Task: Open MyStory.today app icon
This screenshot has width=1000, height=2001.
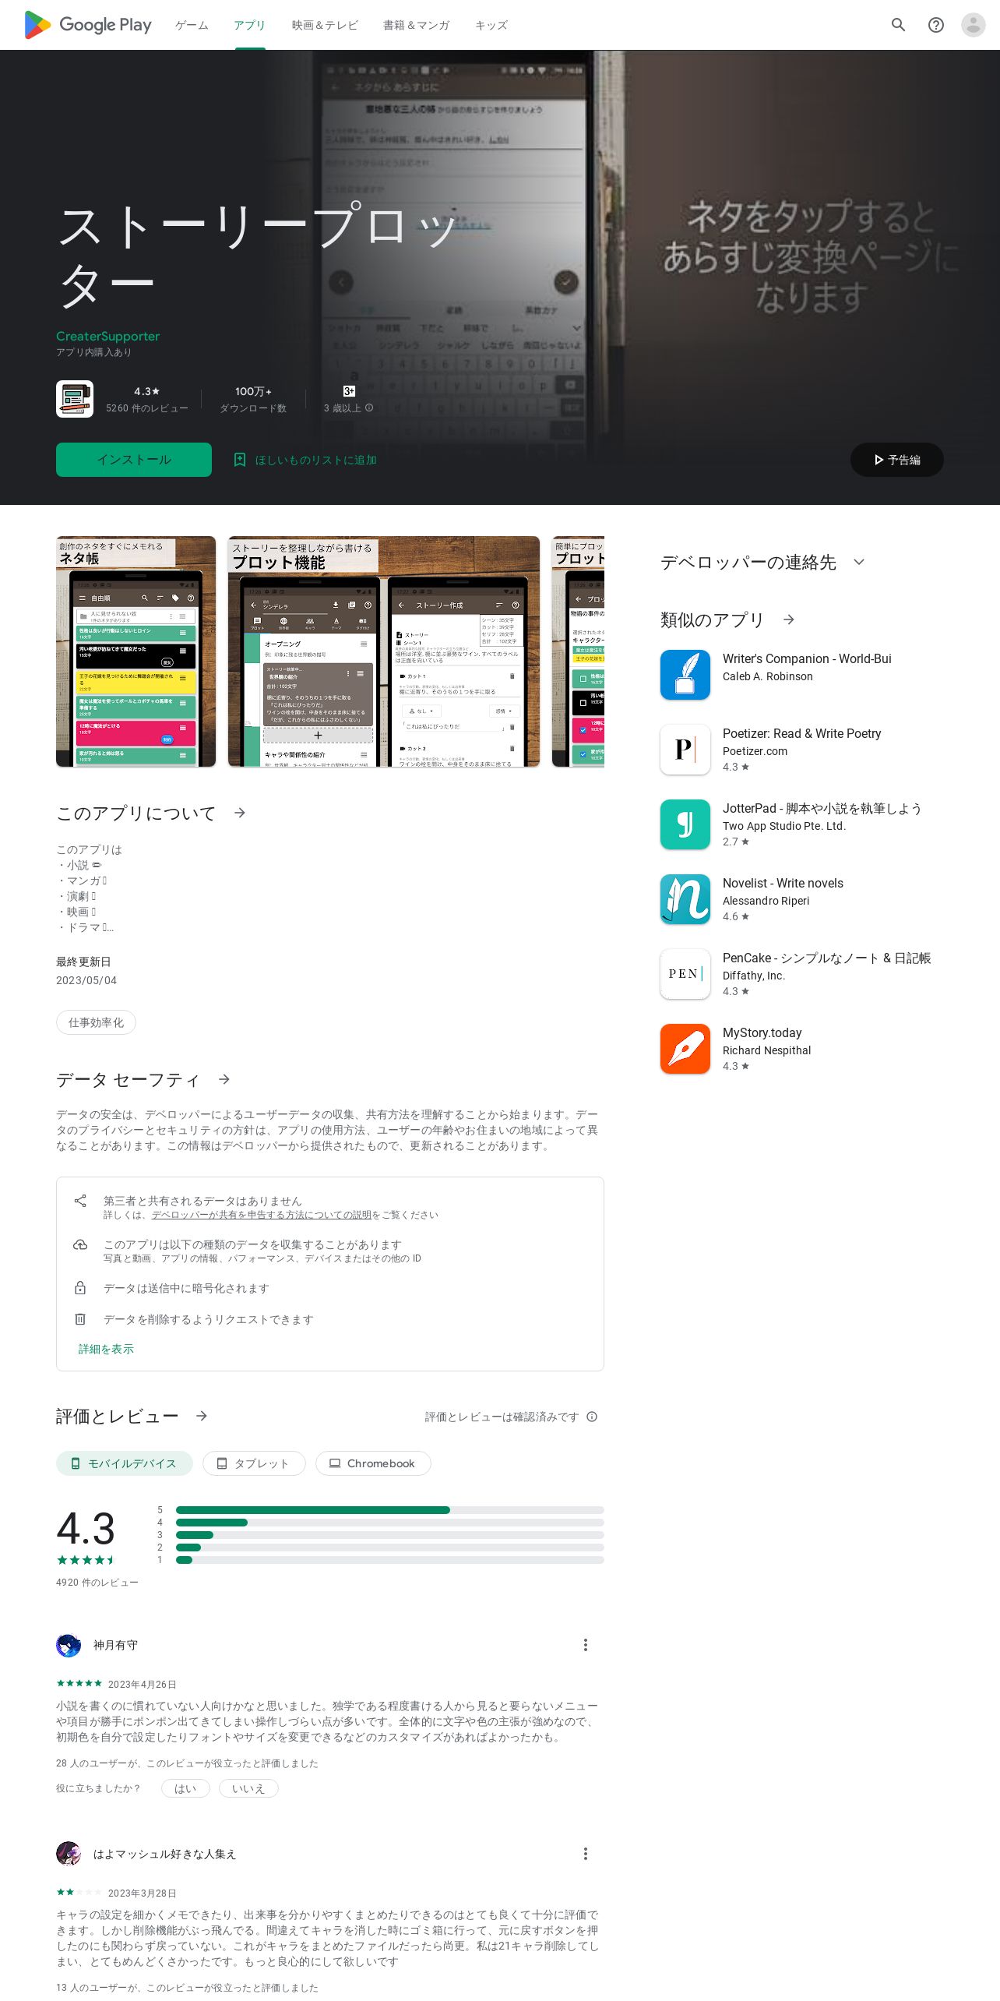Action: click(685, 1049)
